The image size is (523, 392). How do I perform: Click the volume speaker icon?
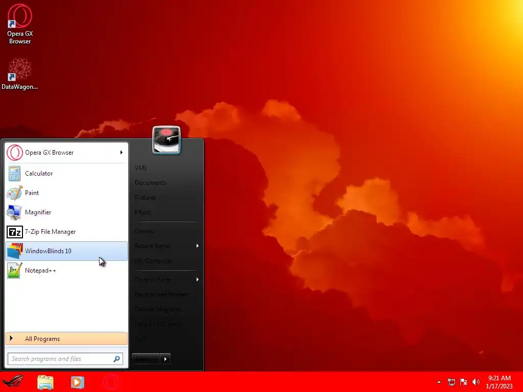click(476, 382)
